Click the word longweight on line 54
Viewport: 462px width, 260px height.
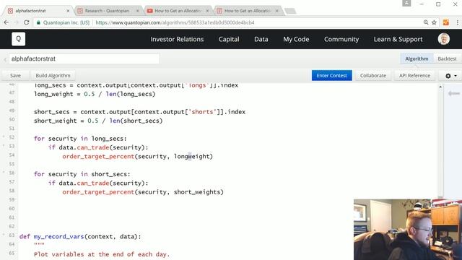191,156
